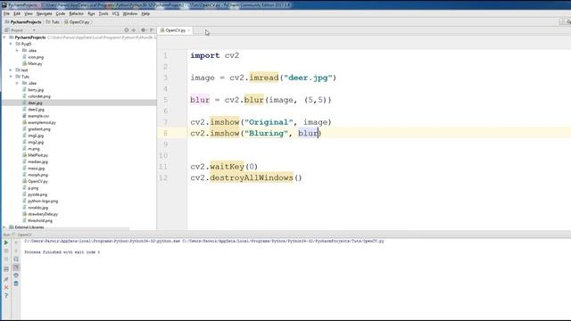The height and width of the screenshot is (321, 571).
Task: Select example.csv in project tree
Action: click(36, 116)
